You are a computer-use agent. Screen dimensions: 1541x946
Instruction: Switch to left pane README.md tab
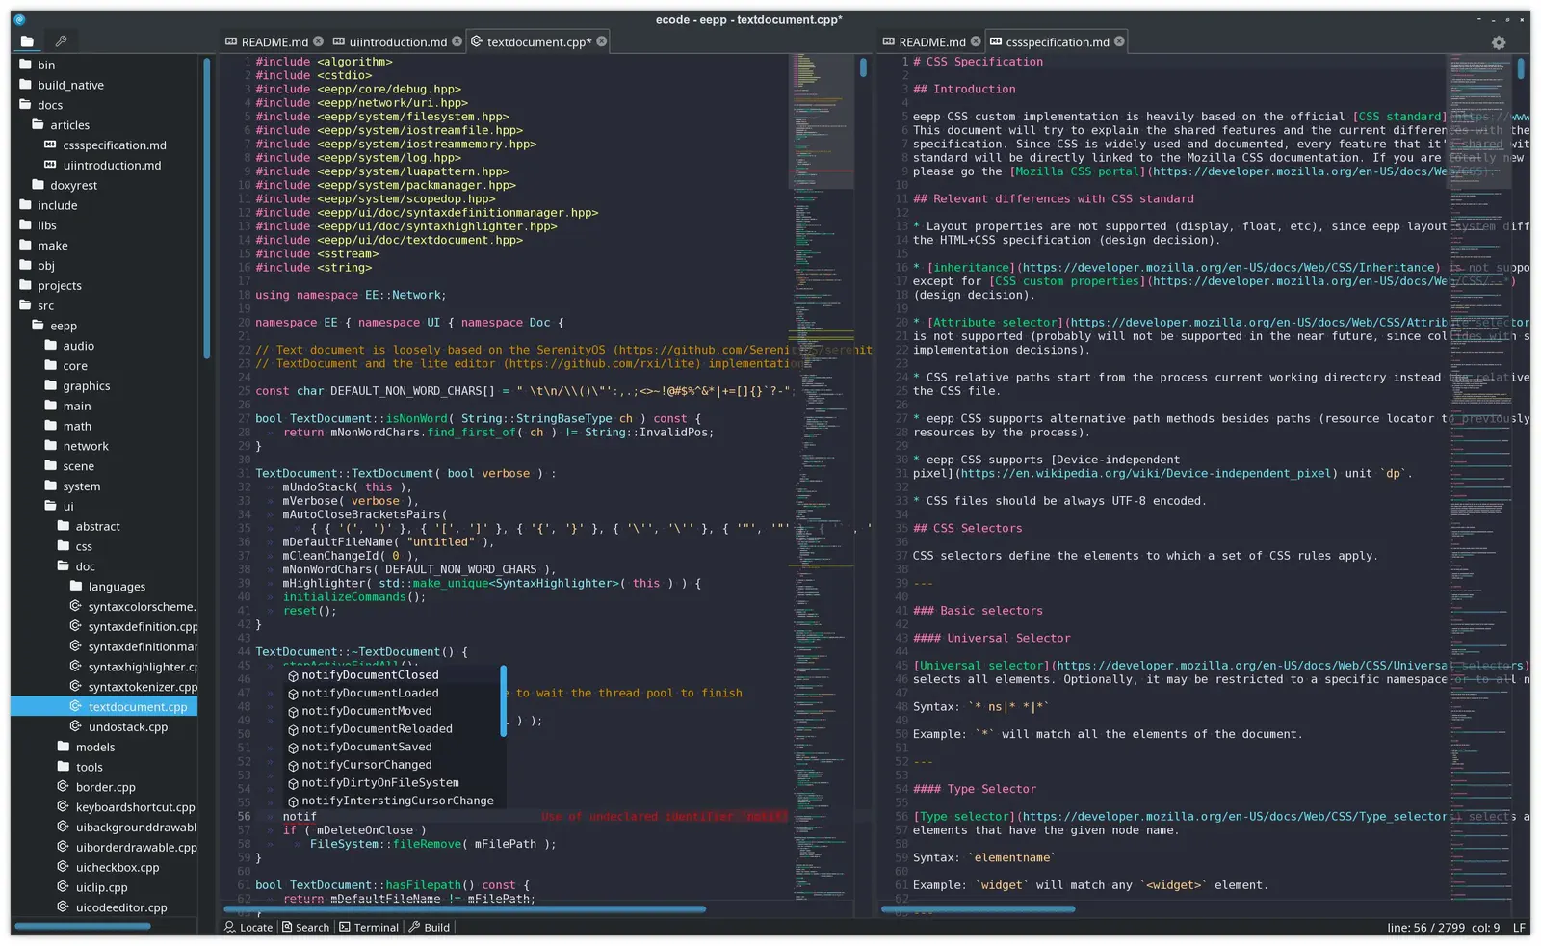tap(274, 41)
